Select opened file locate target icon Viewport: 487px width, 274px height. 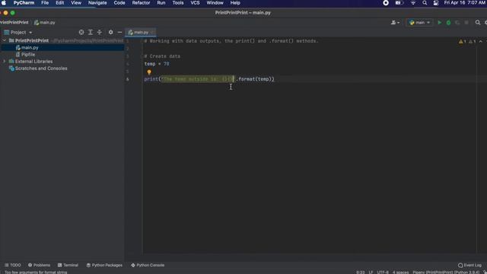pos(81,32)
